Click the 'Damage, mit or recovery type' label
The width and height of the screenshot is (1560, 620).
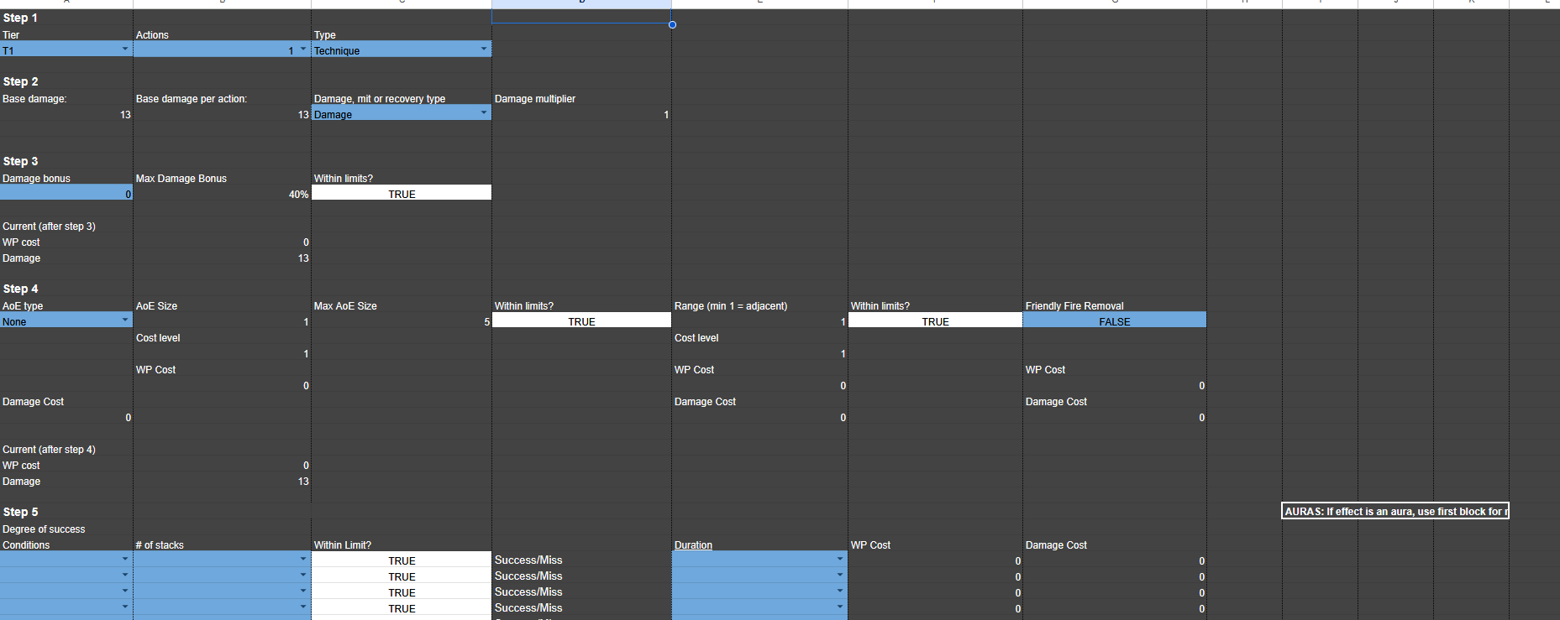click(x=380, y=98)
